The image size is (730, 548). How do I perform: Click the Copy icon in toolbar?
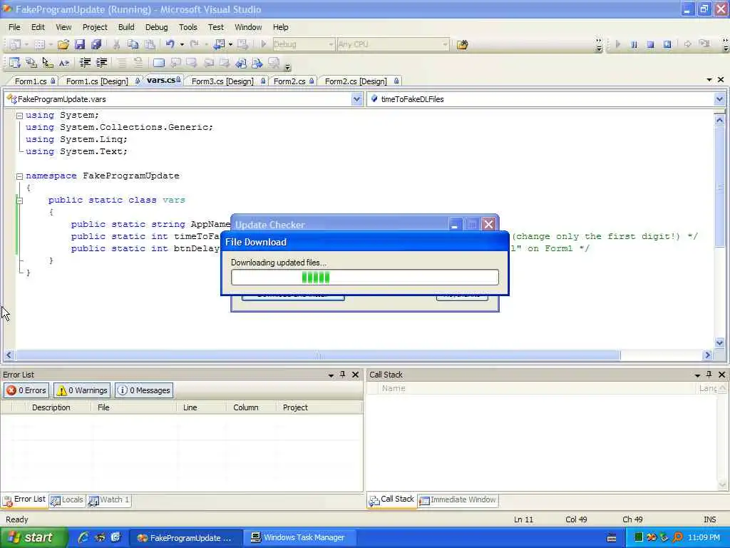[133, 44]
